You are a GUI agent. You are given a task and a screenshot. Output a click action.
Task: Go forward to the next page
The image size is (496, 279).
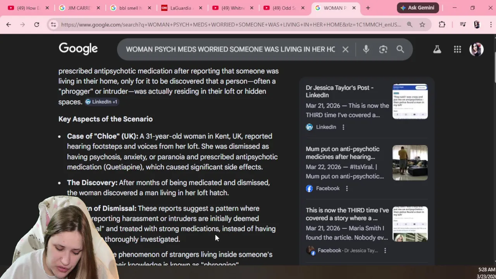[x=22, y=24]
